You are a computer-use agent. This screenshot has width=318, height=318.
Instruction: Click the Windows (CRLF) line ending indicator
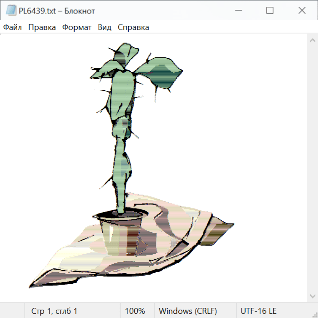[188, 311]
